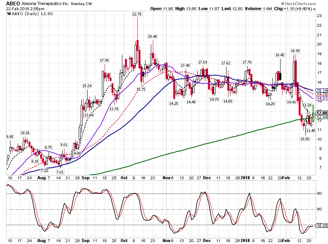Click the 17.62 high price label

click(x=226, y=63)
